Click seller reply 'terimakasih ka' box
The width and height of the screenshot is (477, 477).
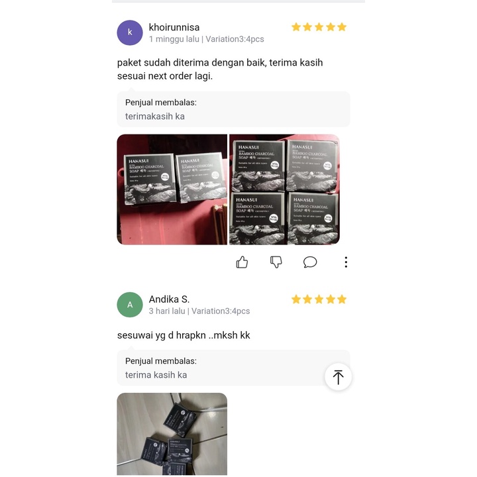pos(233,109)
